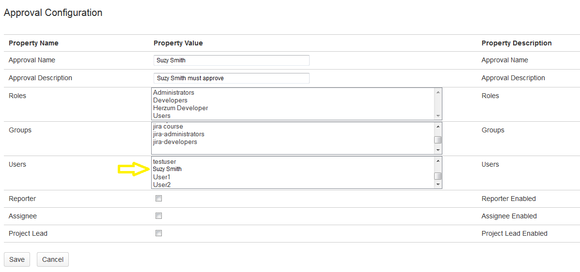Save the approval configuration
Image resolution: width=580 pixels, height=272 pixels.
pyautogui.click(x=17, y=259)
